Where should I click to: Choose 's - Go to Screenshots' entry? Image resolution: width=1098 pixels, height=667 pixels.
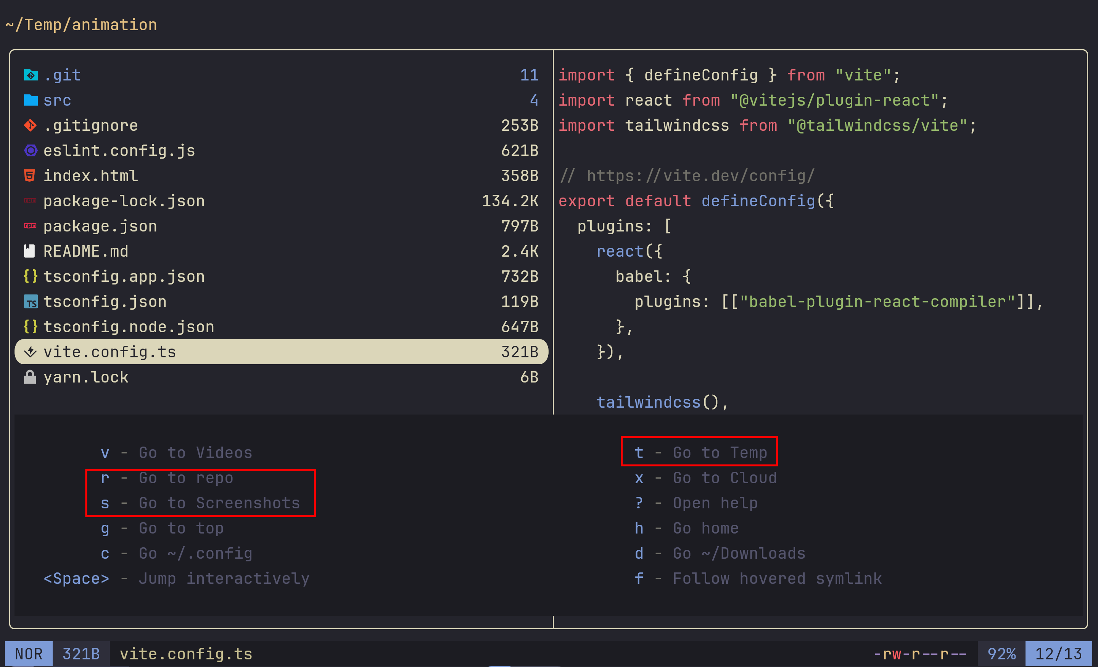[x=200, y=503]
